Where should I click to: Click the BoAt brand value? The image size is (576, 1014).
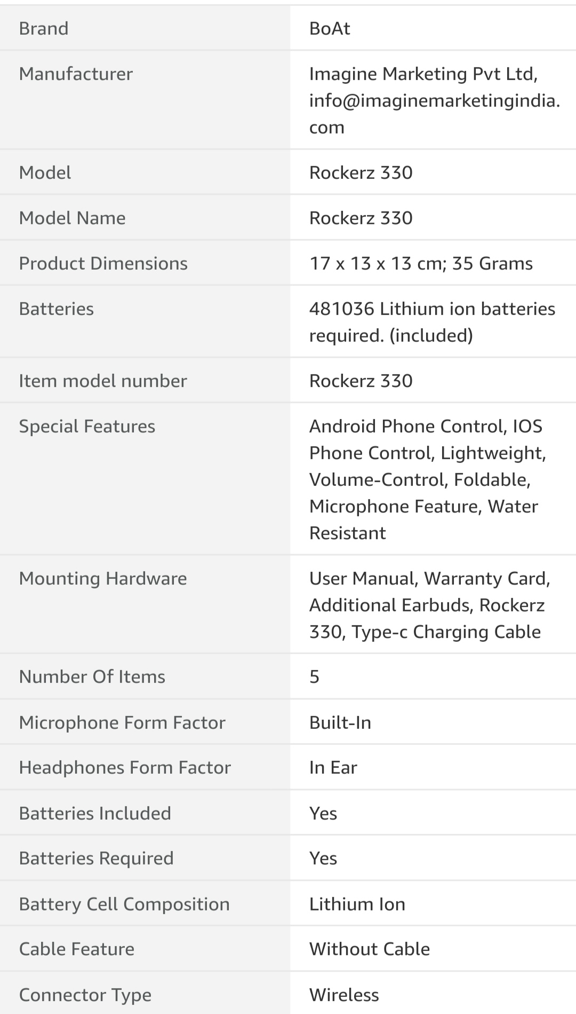pos(330,28)
